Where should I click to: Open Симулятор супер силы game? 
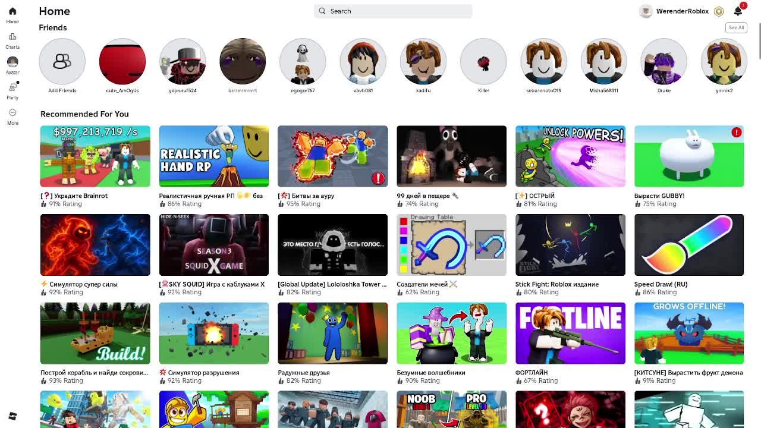(95, 244)
